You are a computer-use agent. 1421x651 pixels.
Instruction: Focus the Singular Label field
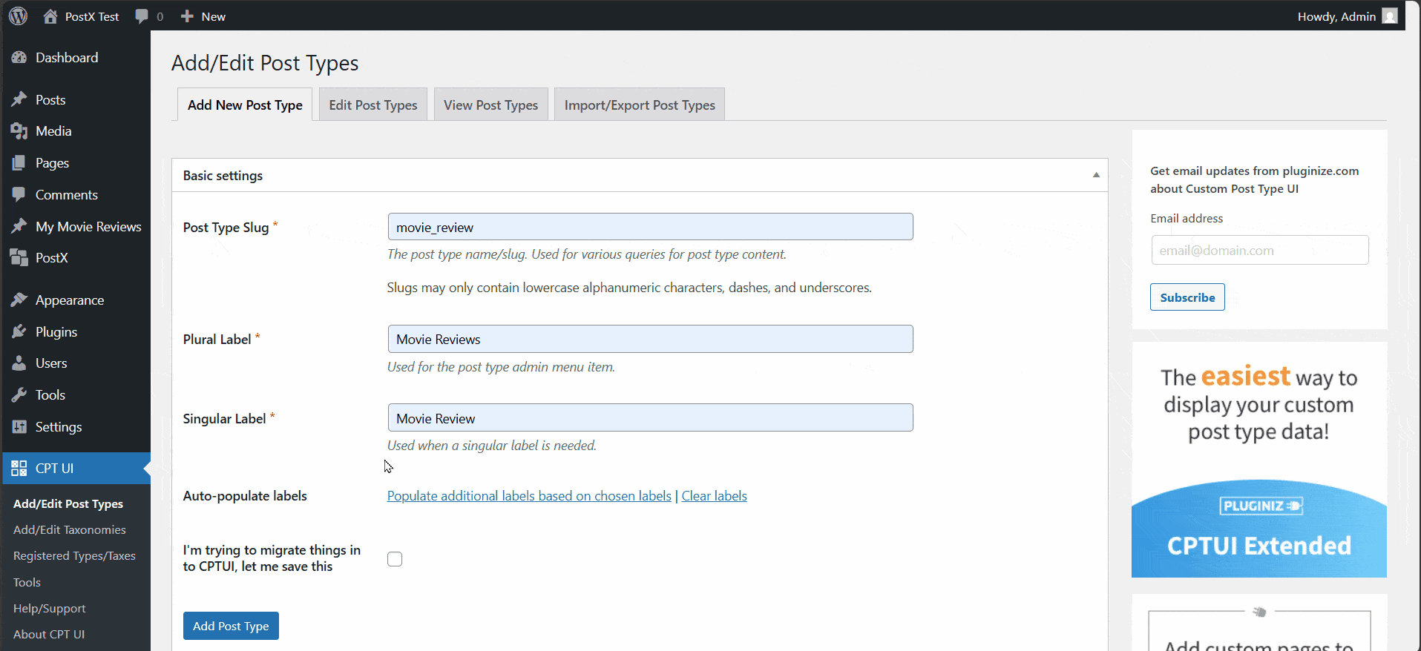(650, 418)
